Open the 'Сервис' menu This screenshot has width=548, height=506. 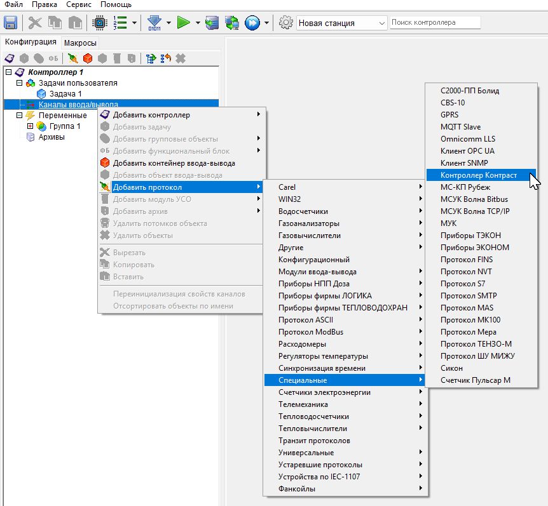(78, 4)
